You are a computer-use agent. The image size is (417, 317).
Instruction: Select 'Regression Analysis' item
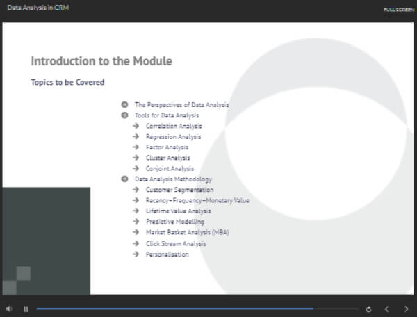pos(173,137)
